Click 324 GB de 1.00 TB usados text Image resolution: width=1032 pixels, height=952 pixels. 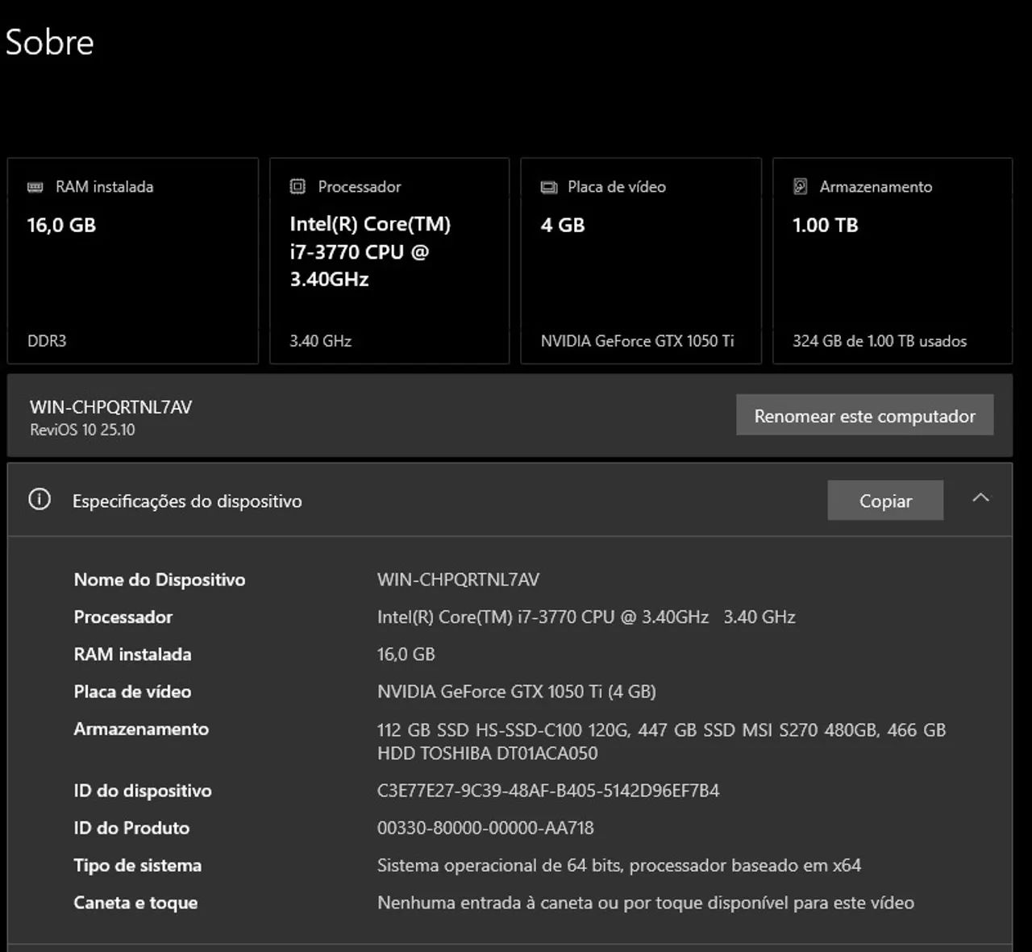click(880, 341)
